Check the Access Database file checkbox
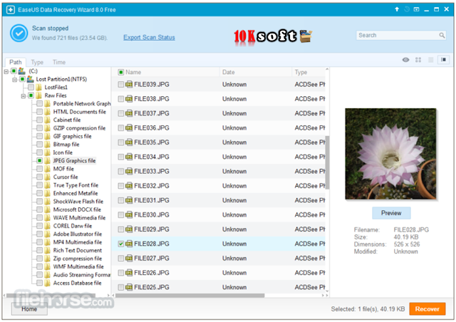This screenshot has height=322, width=456. click(x=40, y=283)
